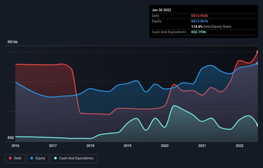Click the 2019 axis label
Screen dimensions: 263x168
127,146
